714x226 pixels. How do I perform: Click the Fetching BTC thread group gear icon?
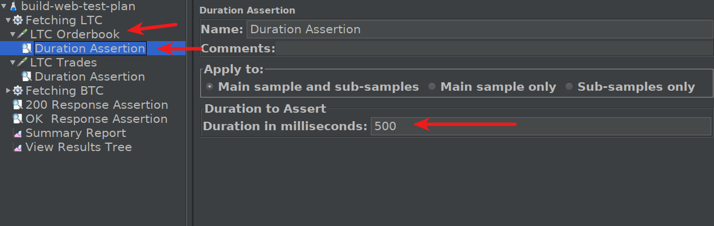pyautogui.click(x=18, y=91)
